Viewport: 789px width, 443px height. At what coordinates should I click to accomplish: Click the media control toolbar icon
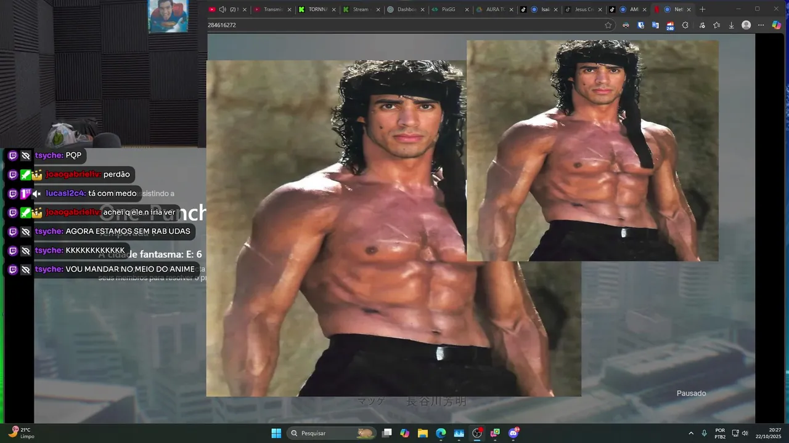pos(701,25)
